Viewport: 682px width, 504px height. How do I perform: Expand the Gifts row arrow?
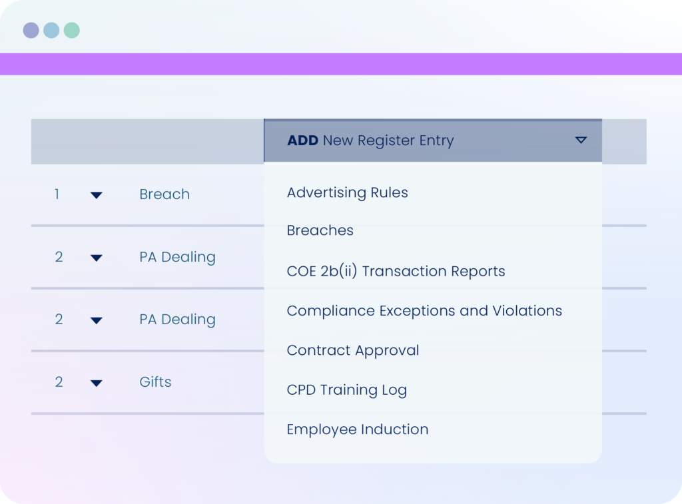point(96,383)
